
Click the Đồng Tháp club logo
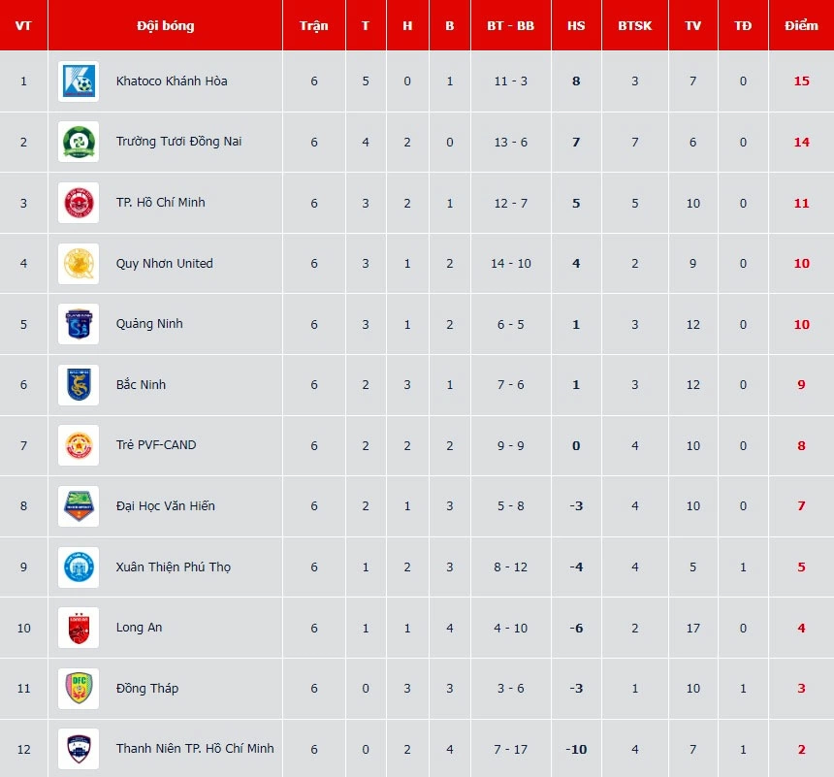tap(78, 689)
